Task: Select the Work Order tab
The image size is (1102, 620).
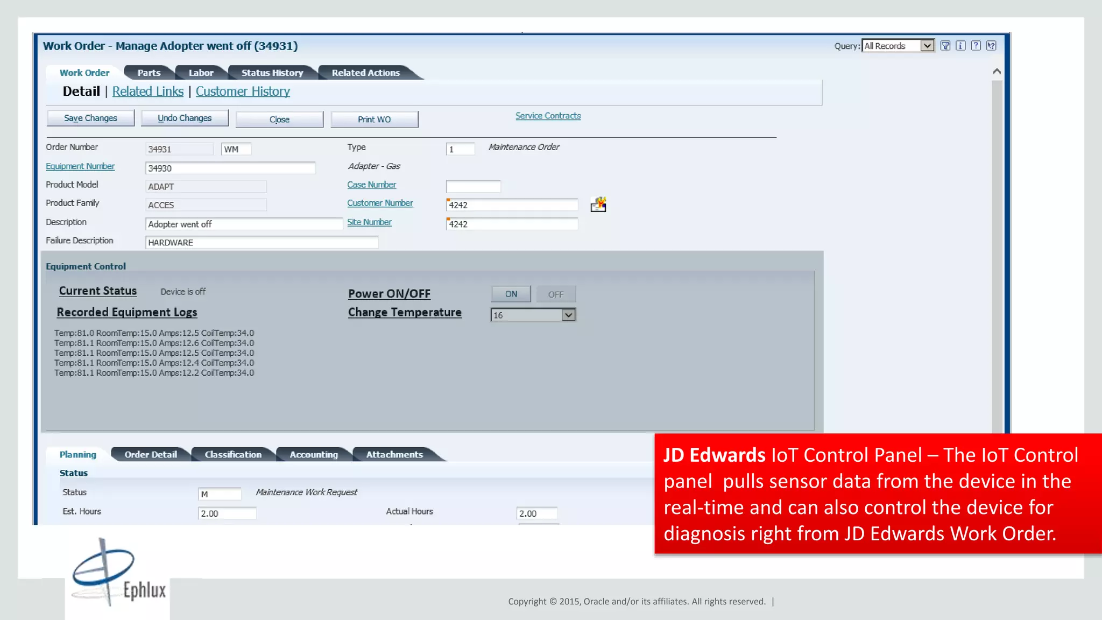Action: (x=84, y=73)
